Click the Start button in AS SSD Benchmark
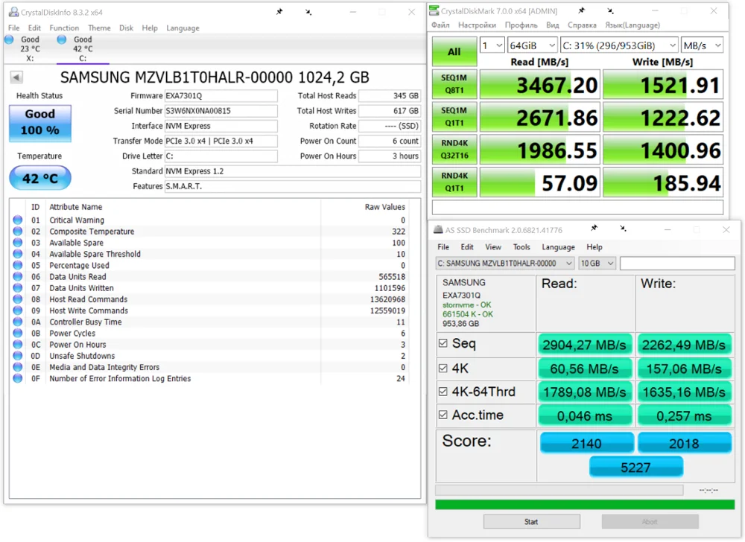The height and width of the screenshot is (542, 745). click(x=531, y=522)
